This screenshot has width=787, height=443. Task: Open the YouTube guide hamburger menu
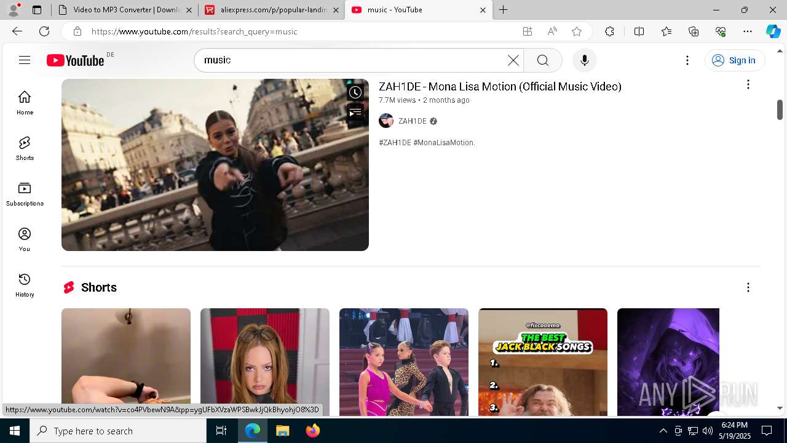25,60
